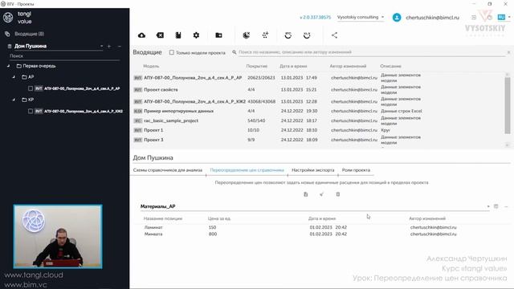Click the copy icon above Материалы_АР
Image resolution: width=514 pixels, height=289 pixels.
305,194
